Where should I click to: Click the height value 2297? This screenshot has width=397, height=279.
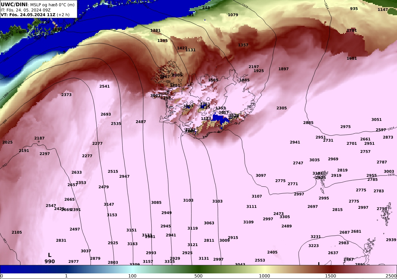pos(45,154)
